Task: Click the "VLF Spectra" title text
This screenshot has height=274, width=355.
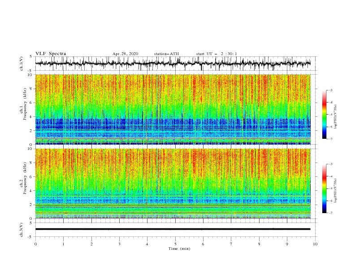Action: (x=51, y=54)
